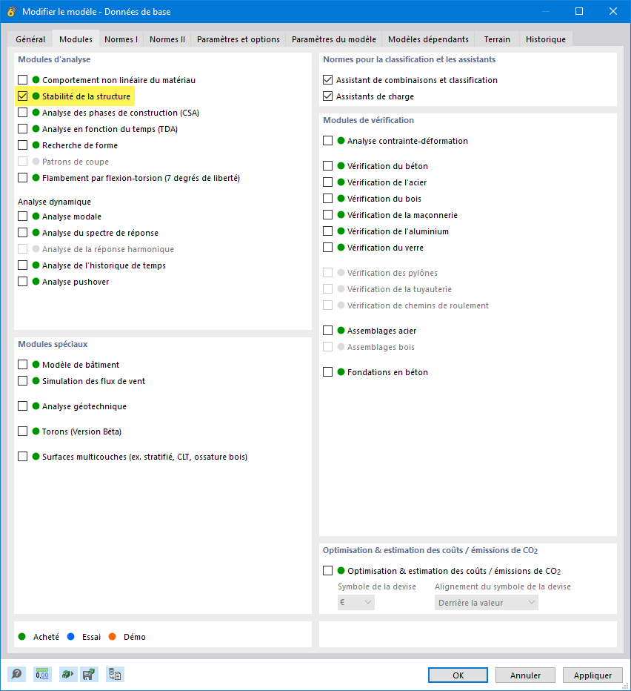Switch to the Normes I tab
This screenshot has width=631, height=691.
click(121, 39)
